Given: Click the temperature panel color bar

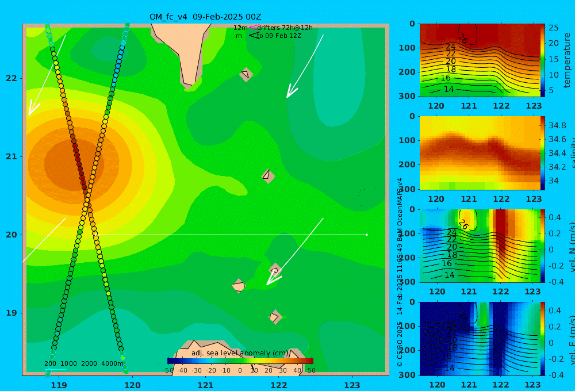Looking at the screenshot, I should tap(543, 60).
